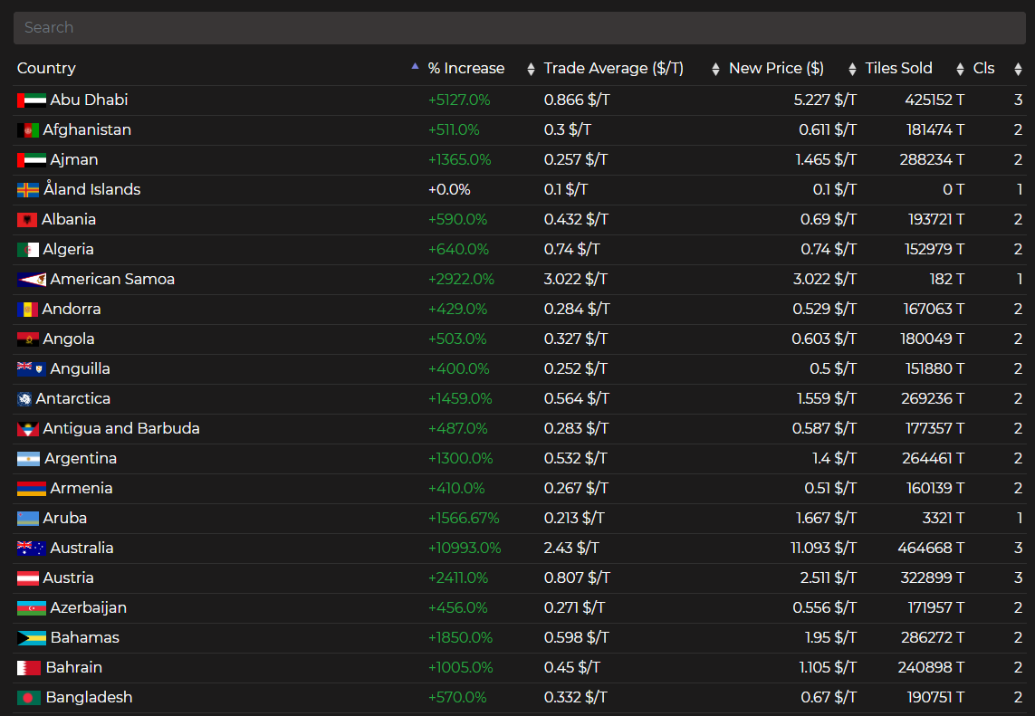Sort by New Price sort arrows
This screenshot has width=1035, height=716.
click(852, 69)
